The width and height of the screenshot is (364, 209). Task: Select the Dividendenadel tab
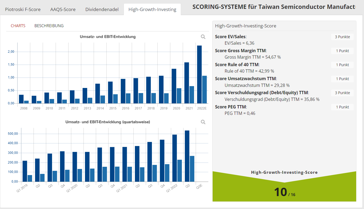click(x=102, y=9)
